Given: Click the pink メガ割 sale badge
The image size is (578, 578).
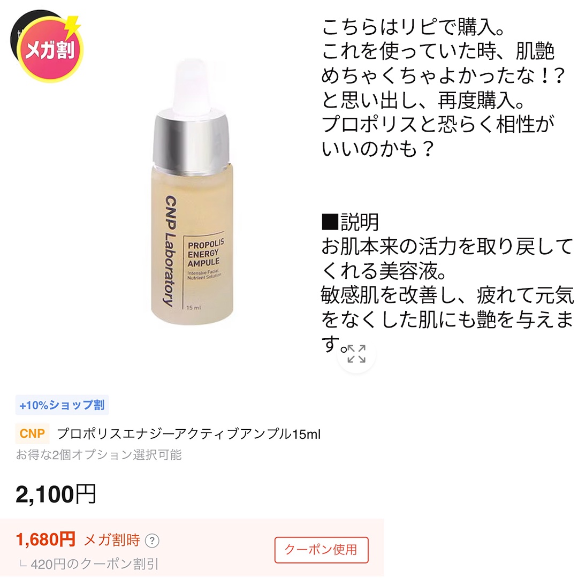Looking at the screenshot, I should tap(51, 50).
